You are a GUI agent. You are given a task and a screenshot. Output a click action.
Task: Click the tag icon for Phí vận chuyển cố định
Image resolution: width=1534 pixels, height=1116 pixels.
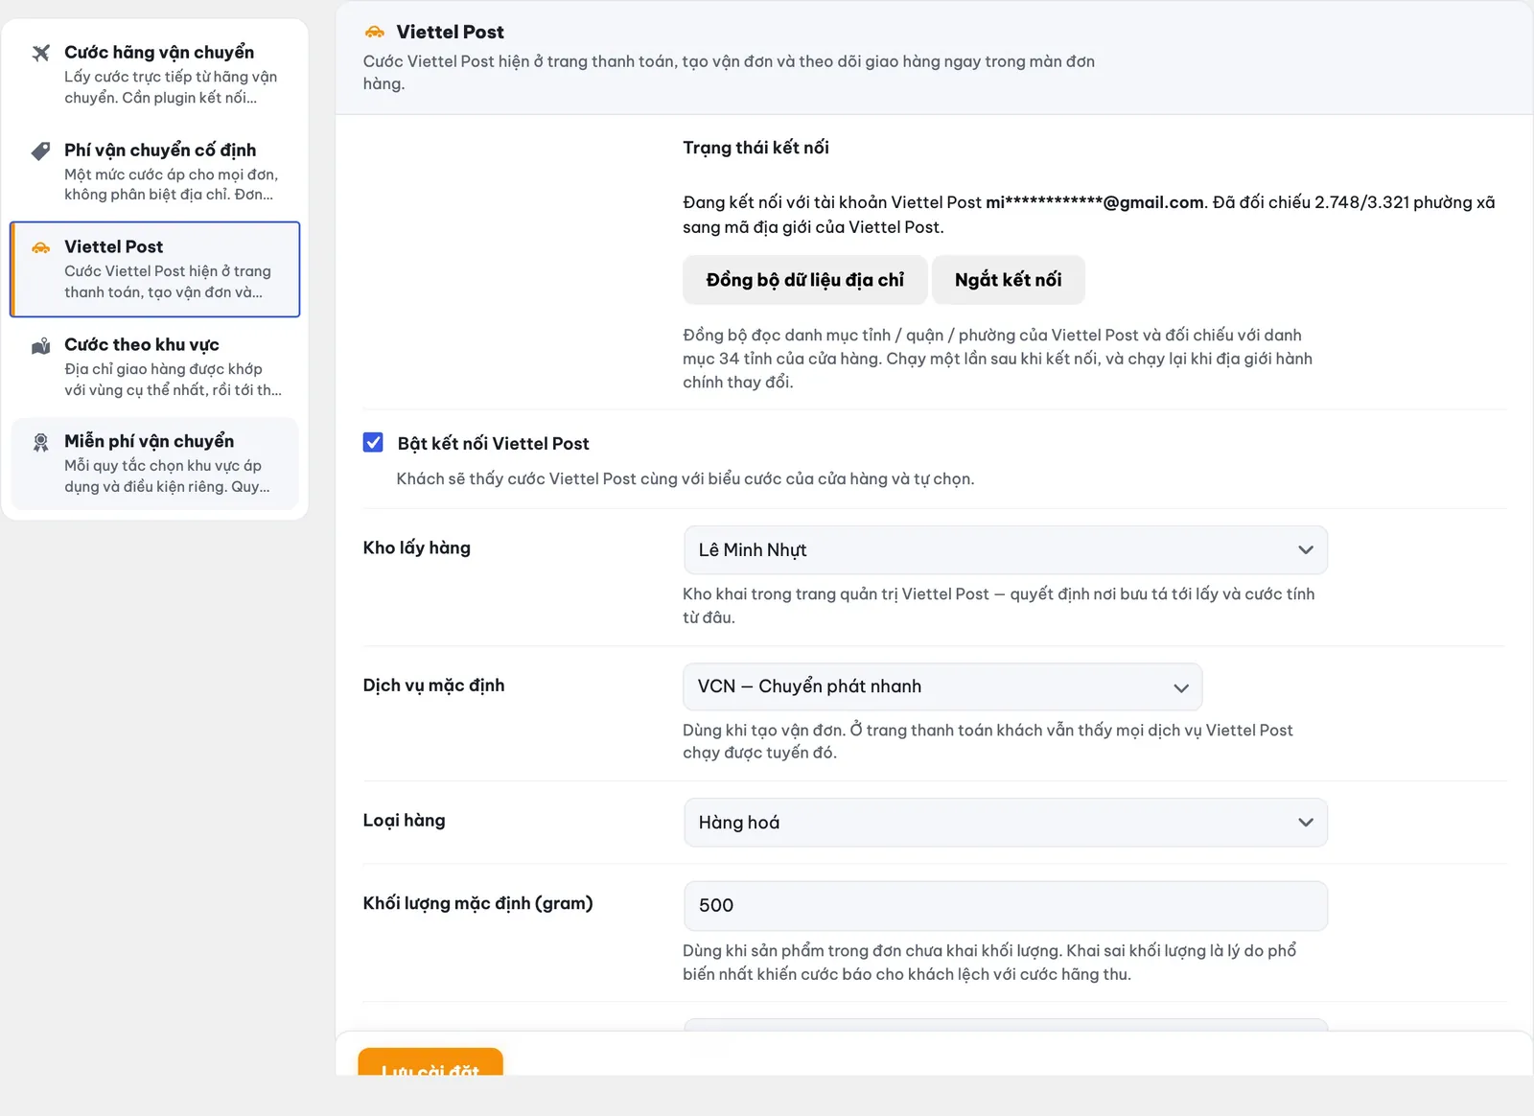40,151
